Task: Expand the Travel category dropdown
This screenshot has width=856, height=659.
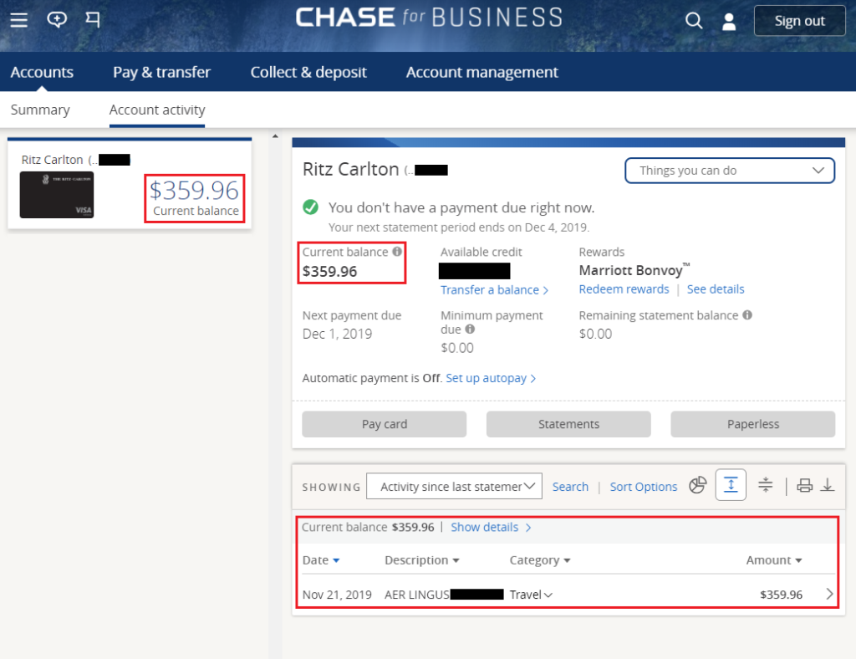Action: click(x=531, y=595)
